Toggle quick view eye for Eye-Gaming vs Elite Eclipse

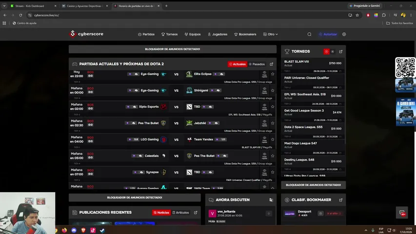[x=264, y=74]
